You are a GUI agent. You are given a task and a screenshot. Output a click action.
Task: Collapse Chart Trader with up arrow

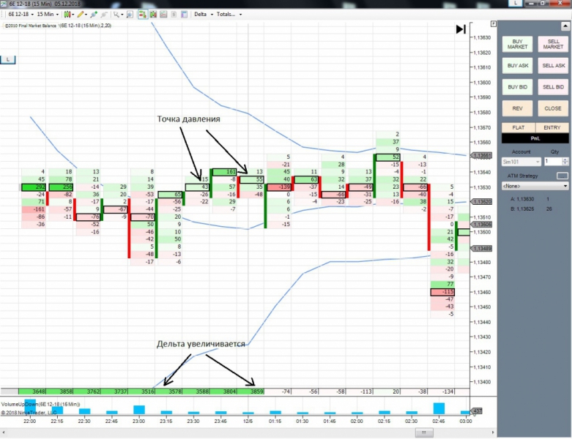point(565,26)
